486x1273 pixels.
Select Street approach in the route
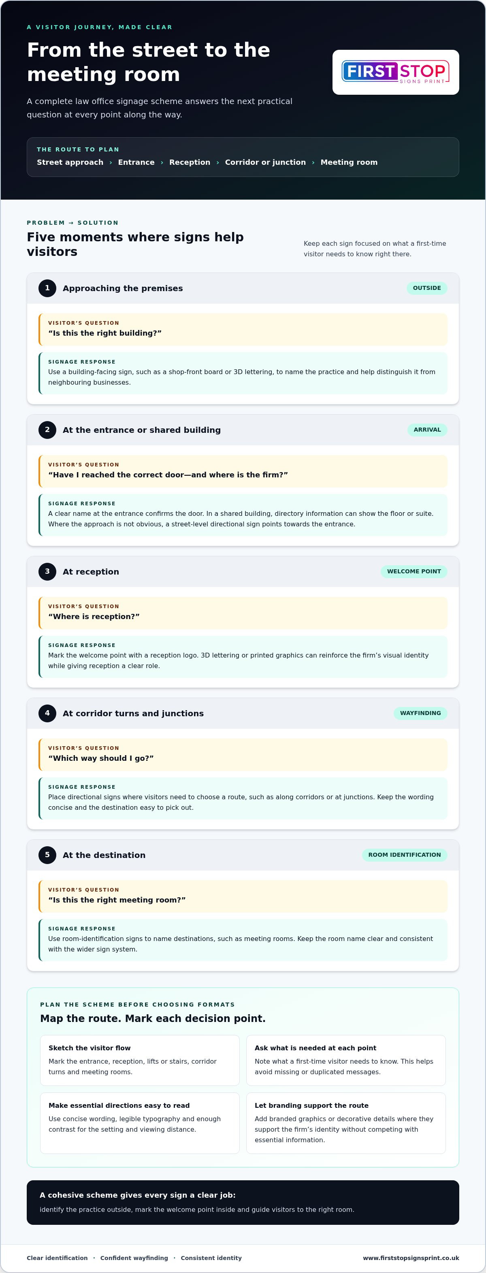70,162
